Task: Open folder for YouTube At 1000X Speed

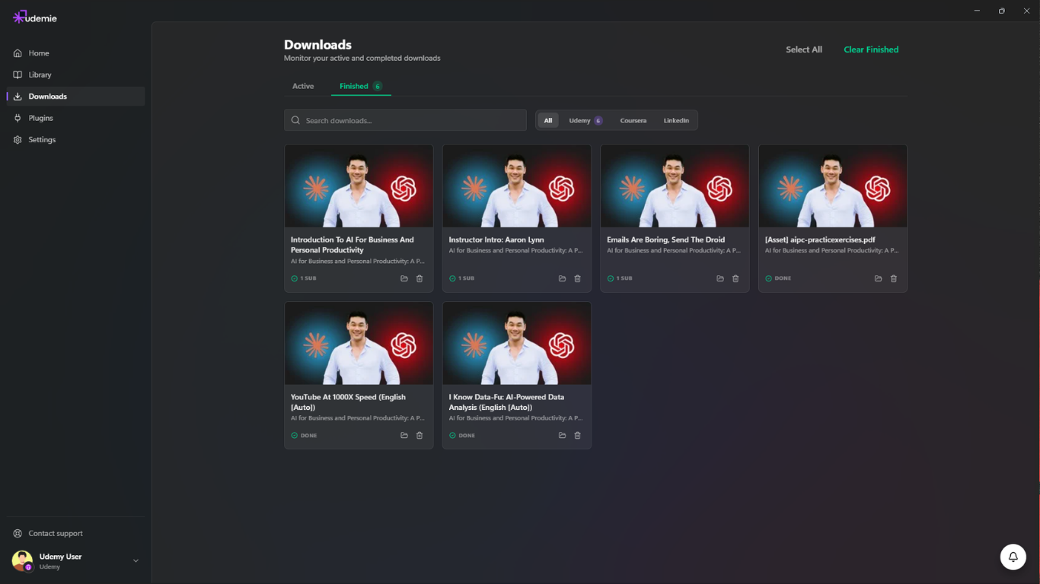Action: coord(404,436)
